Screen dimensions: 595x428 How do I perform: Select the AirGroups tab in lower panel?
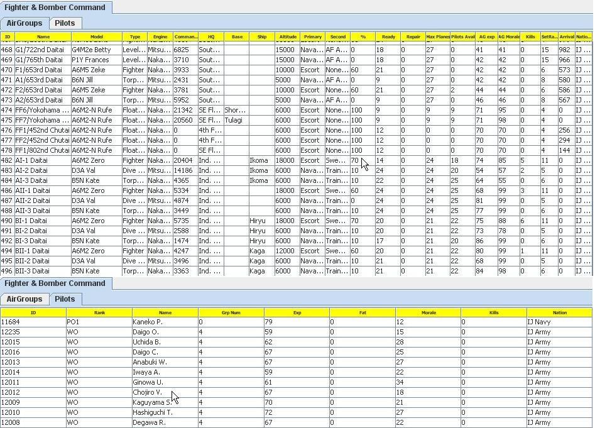click(x=25, y=299)
